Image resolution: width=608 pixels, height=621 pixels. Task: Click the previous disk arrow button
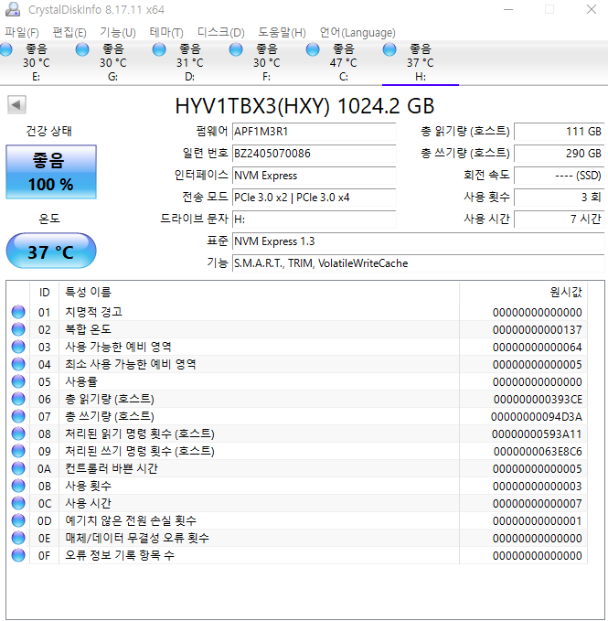click(16, 105)
